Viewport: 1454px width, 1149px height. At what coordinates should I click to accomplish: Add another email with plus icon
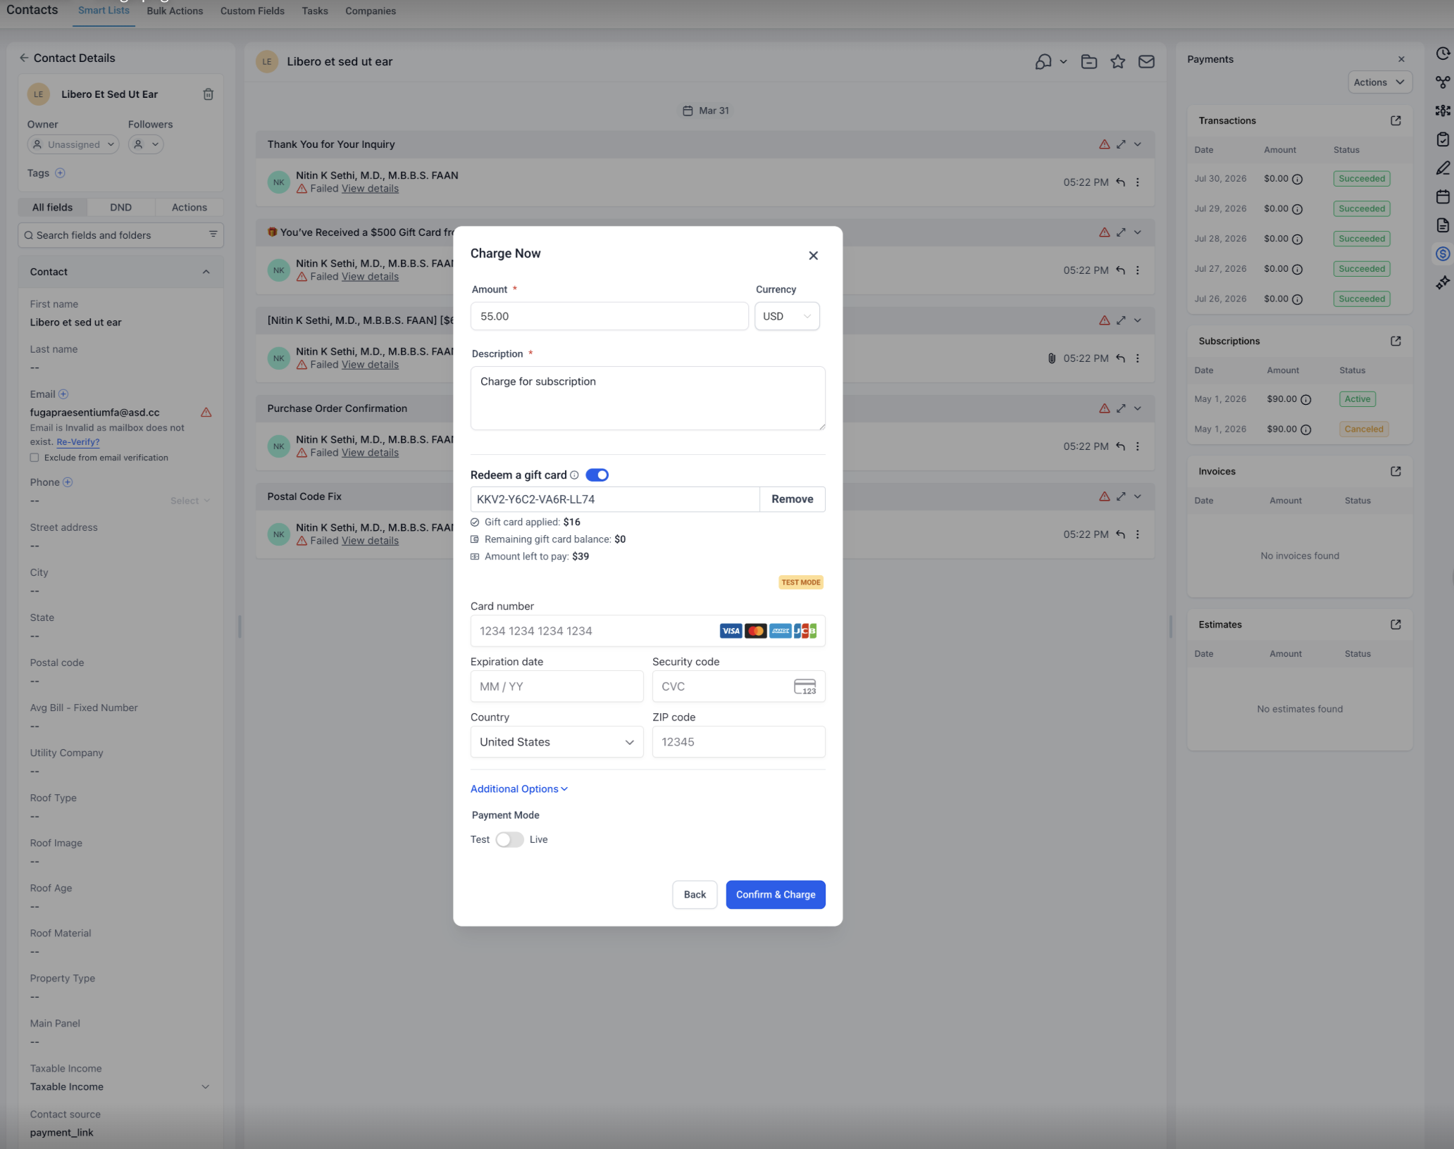(x=63, y=394)
